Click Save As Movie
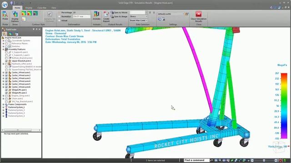This screenshot has width=291, height=163. point(119,12)
